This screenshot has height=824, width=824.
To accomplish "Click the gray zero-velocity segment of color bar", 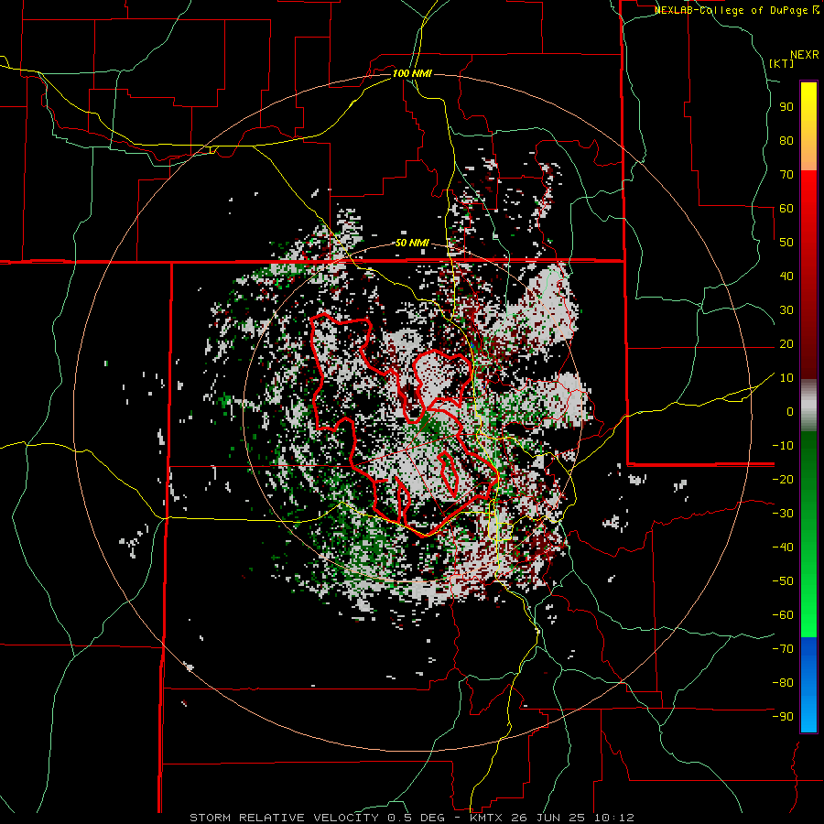I will pos(808,406).
